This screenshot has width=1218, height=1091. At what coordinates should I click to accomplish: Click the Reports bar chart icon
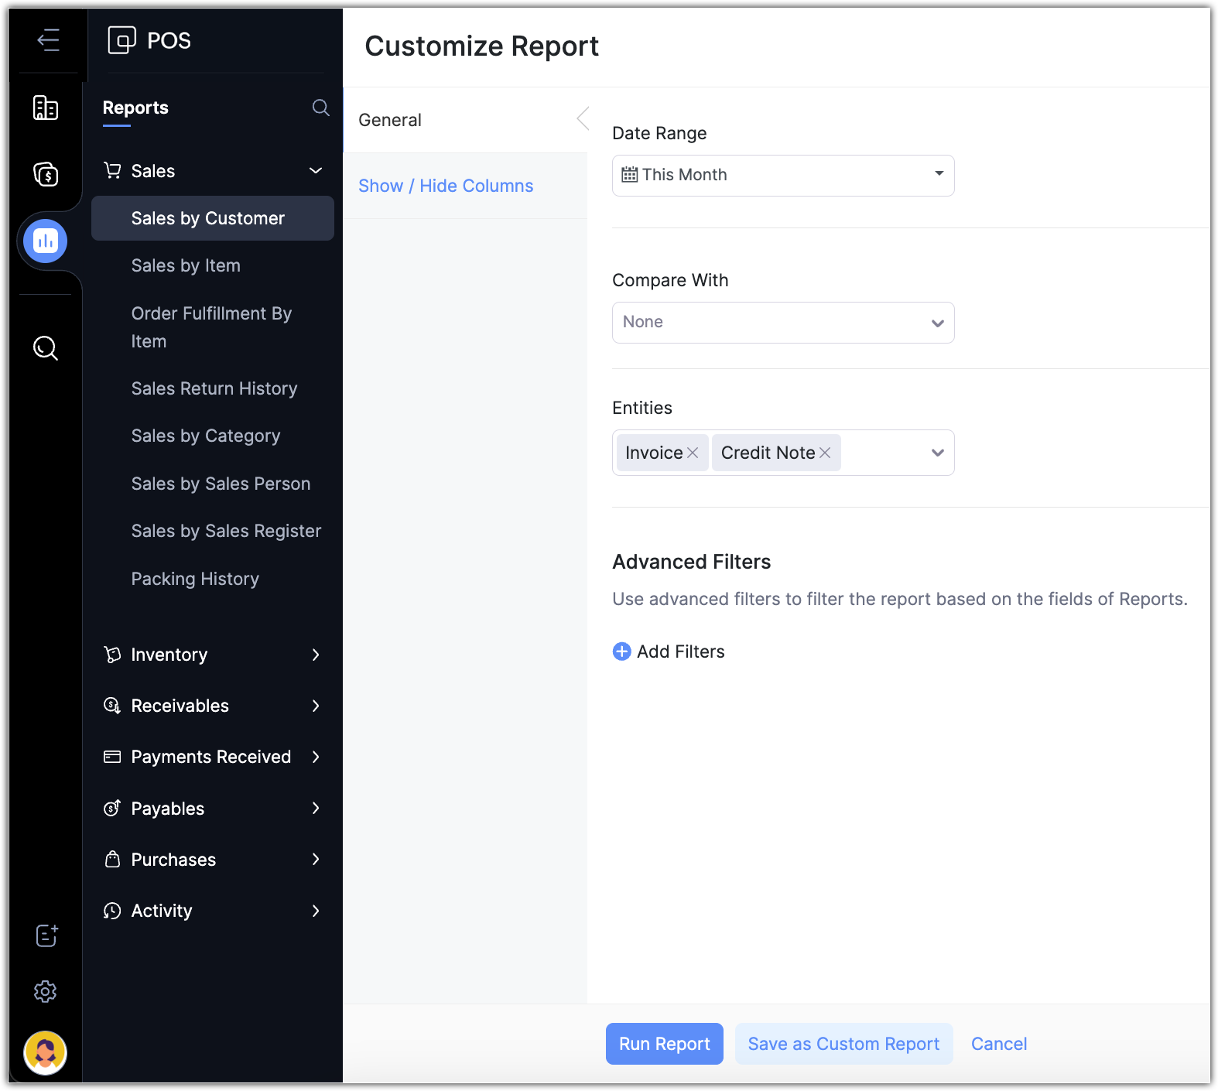tap(46, 241)
